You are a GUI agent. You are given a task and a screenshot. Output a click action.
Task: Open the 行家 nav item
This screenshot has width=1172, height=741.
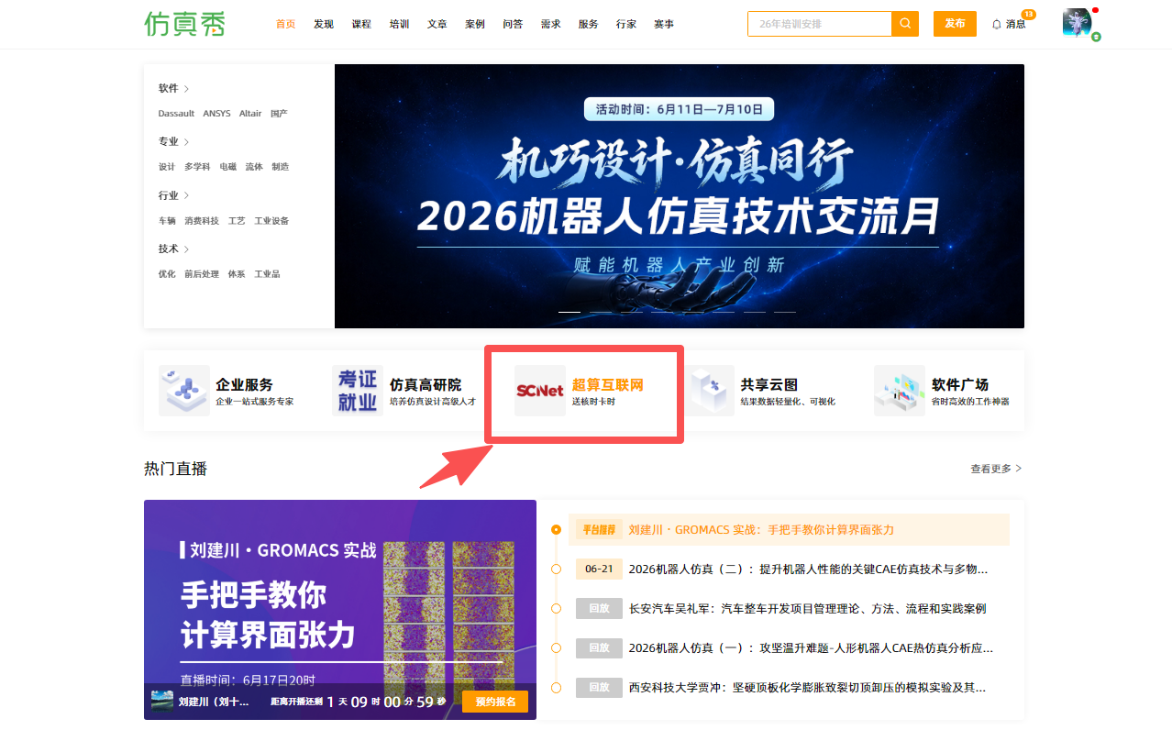(x=626, y=24)
